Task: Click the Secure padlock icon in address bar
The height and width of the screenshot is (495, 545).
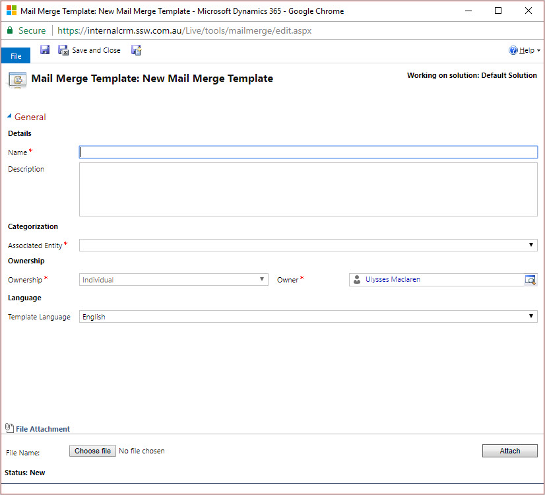Action: coord(10,30)
